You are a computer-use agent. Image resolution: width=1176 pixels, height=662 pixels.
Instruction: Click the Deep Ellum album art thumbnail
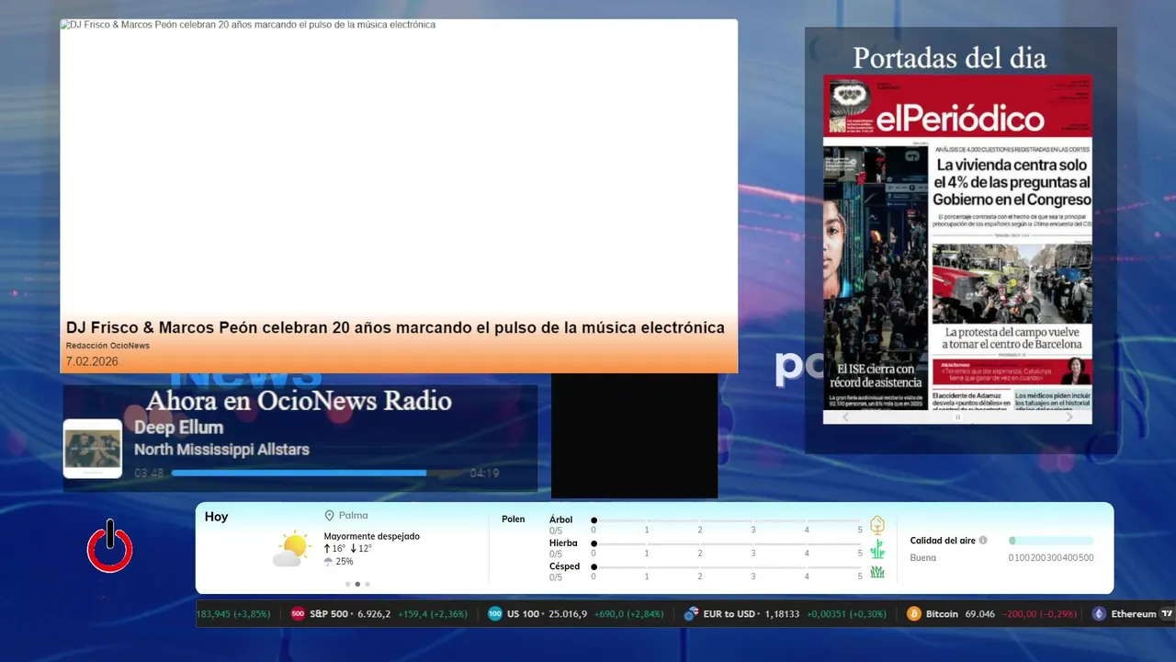[x=93, y=449]
